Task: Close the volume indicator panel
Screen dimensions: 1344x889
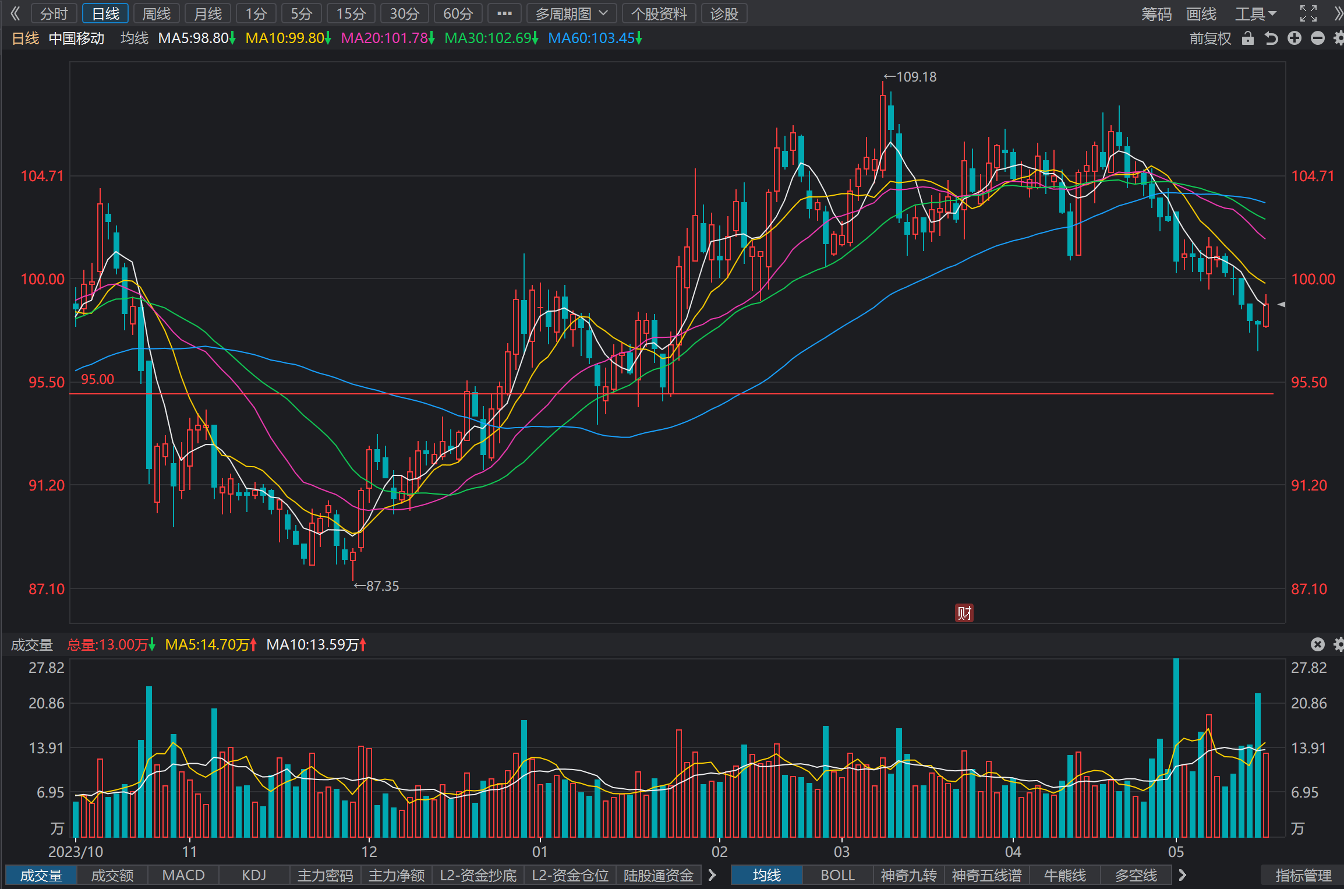Action: click(x=1318, y=644)
